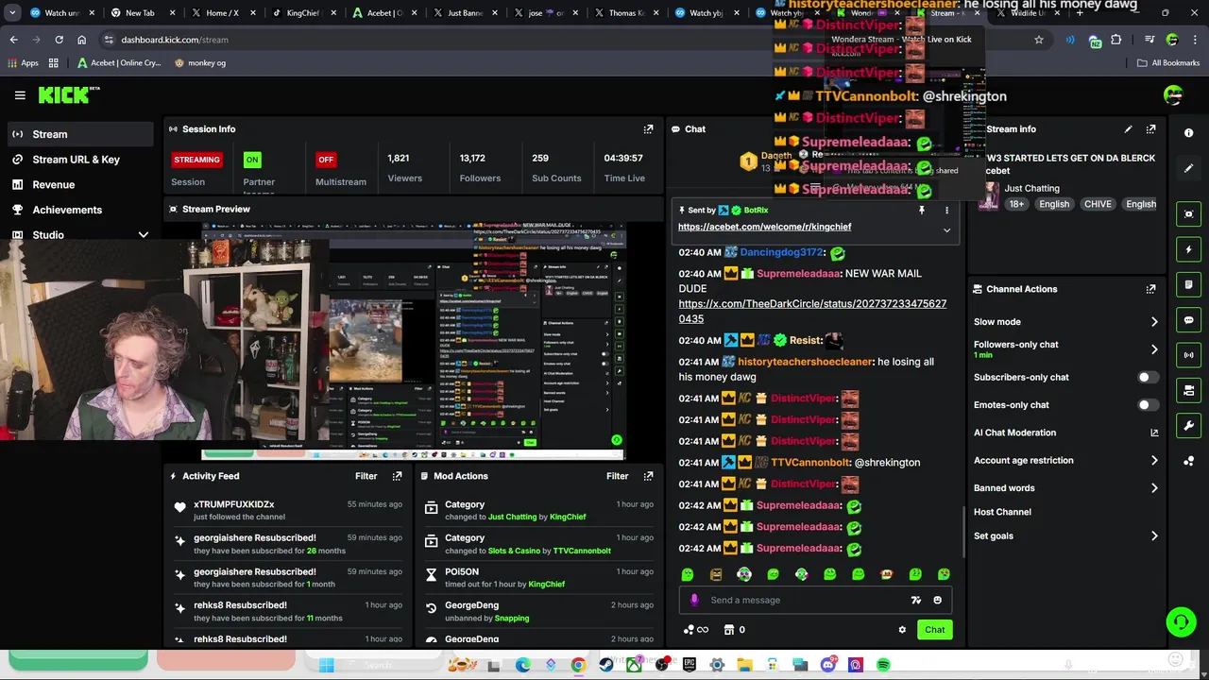Pop out the Channel Actions panel
The width and height of the screenshot is (1209, 680).
tap(1150, 289)
